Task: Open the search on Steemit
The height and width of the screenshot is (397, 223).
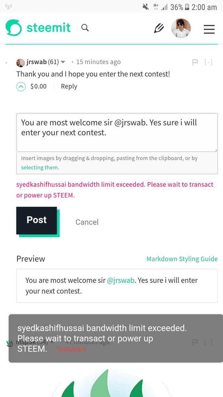Action: coord(85,28)
